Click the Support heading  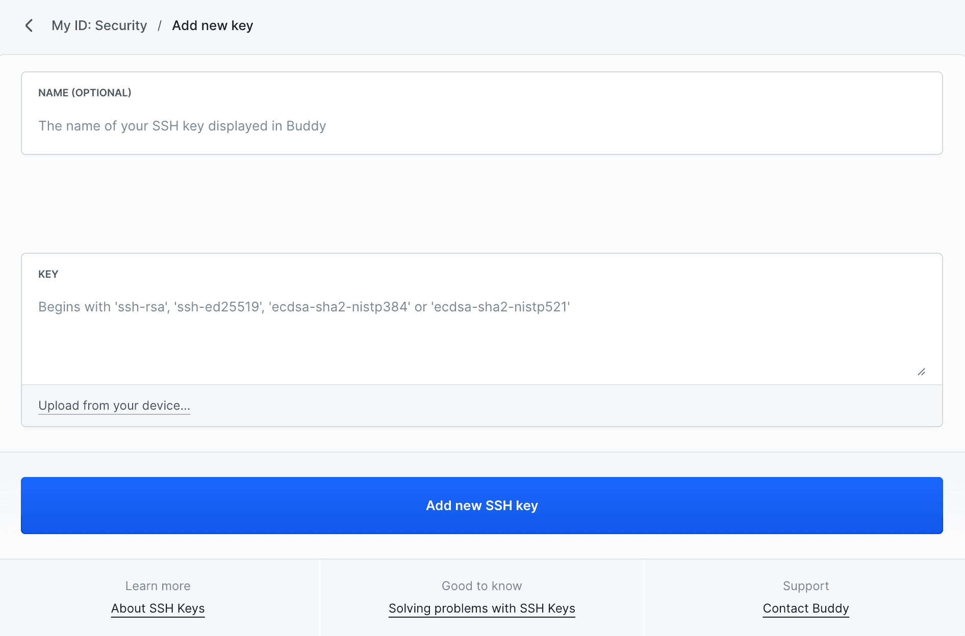(805, 586)
